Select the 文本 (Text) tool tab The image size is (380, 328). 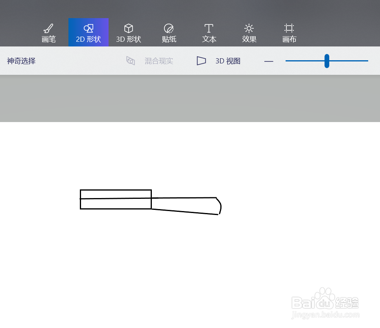point(209,33)
